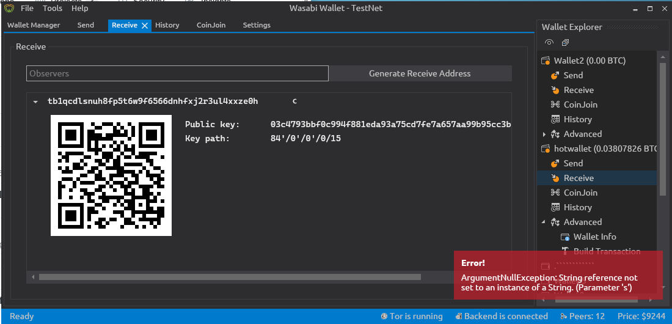
Task: Click the Wasabi Wallet logo icon
Action: pyautogui.click(x=9, y=8)
